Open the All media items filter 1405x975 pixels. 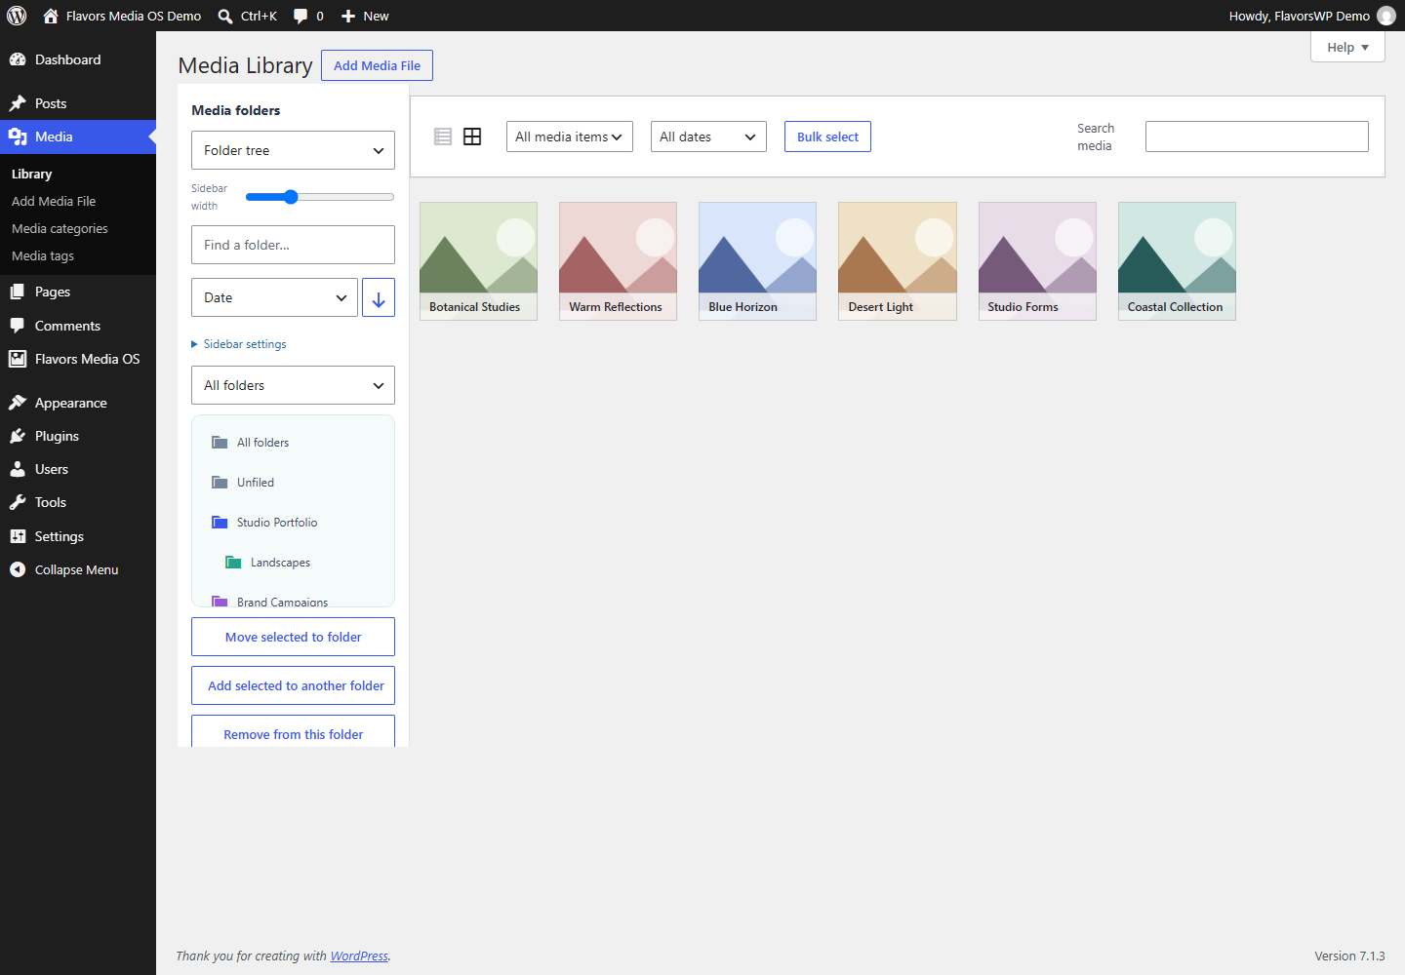coord(570,136)
